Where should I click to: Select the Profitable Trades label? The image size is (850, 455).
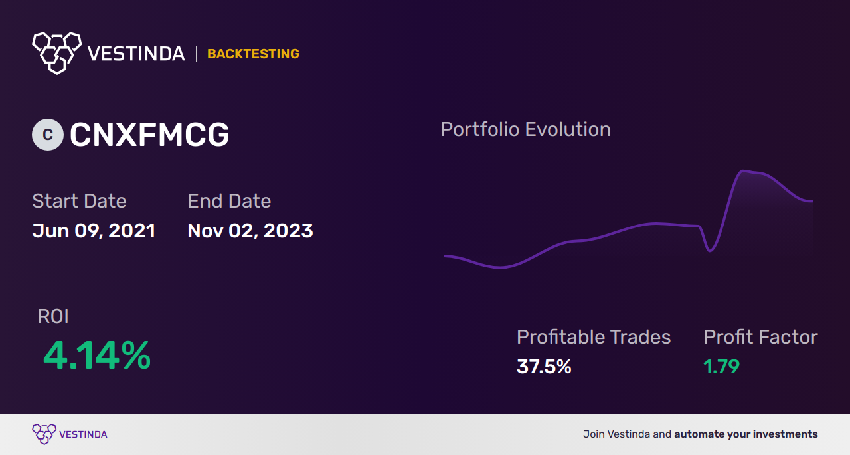(x=594, y=337)
